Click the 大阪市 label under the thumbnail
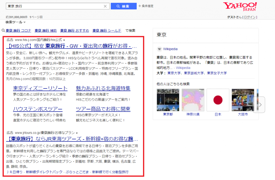This screenshot has height=180, width=275. [x=243, y=114]
